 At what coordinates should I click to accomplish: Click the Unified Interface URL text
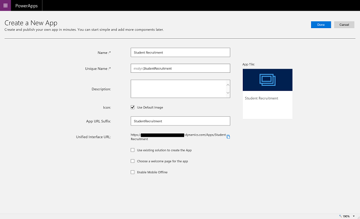pyautogui.click(x=178, y=136)
